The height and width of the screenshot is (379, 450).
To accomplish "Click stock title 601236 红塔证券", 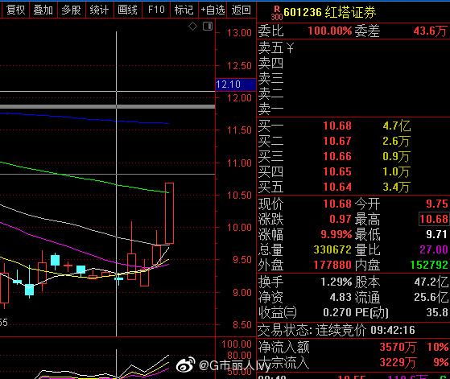I will [x=330, y=12].
